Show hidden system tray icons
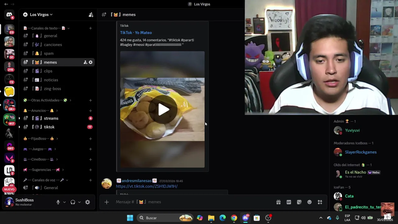 (321, 218)
